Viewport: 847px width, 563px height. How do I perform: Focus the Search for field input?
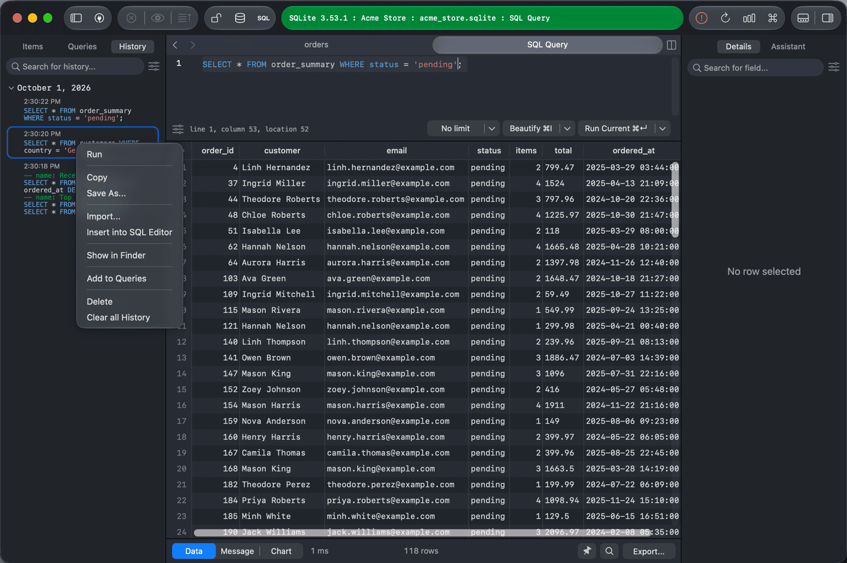(756, 68)
